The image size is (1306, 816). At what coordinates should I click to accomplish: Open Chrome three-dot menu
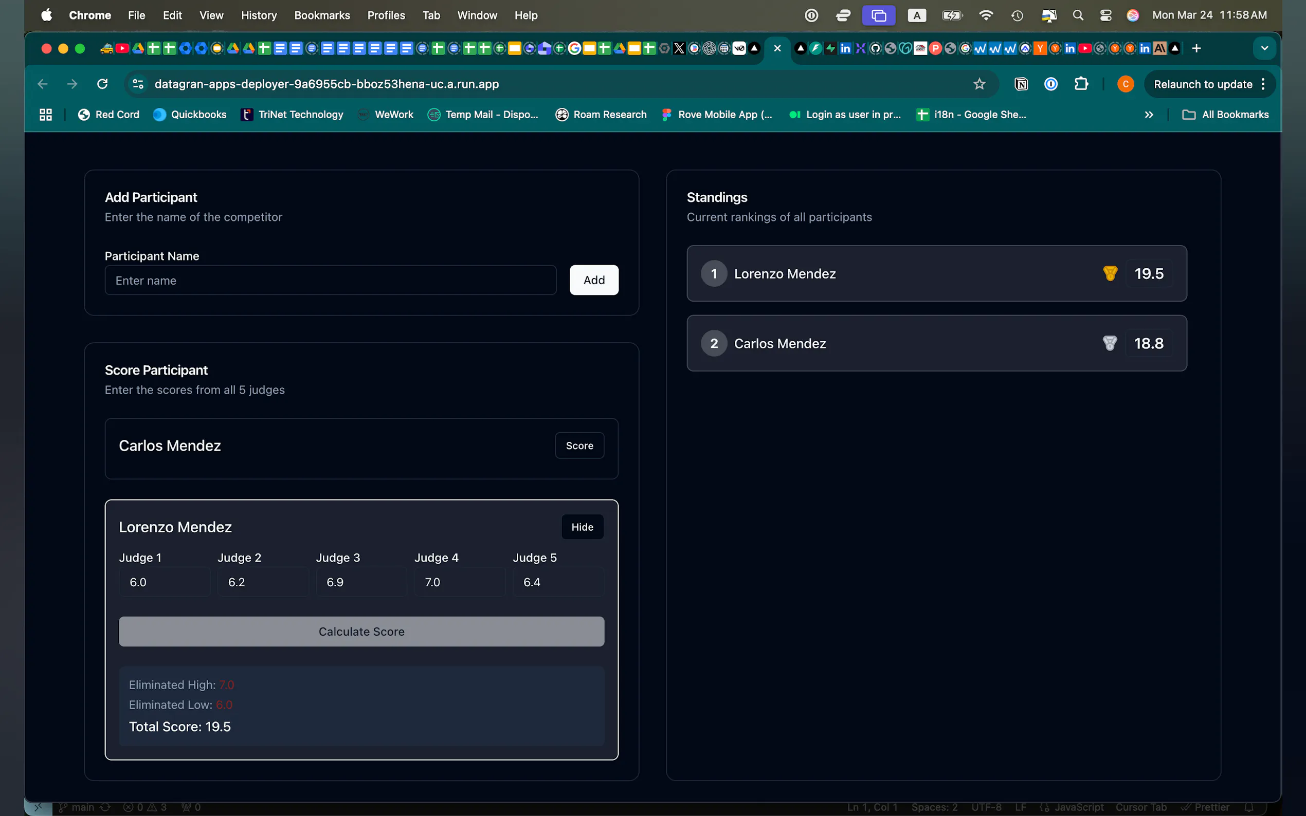click(1263, 84)
